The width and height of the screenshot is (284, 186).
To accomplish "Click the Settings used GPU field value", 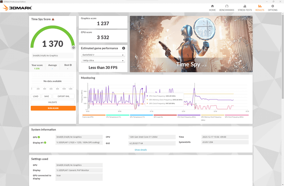I will (x=79, y=165).
